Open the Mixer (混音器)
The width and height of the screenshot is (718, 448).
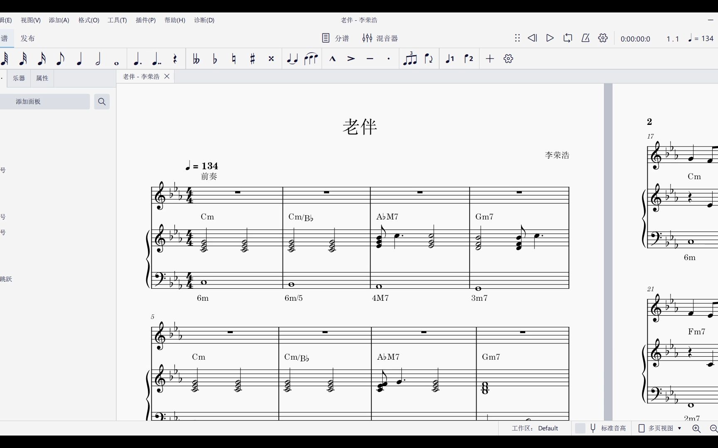point(380,38)
